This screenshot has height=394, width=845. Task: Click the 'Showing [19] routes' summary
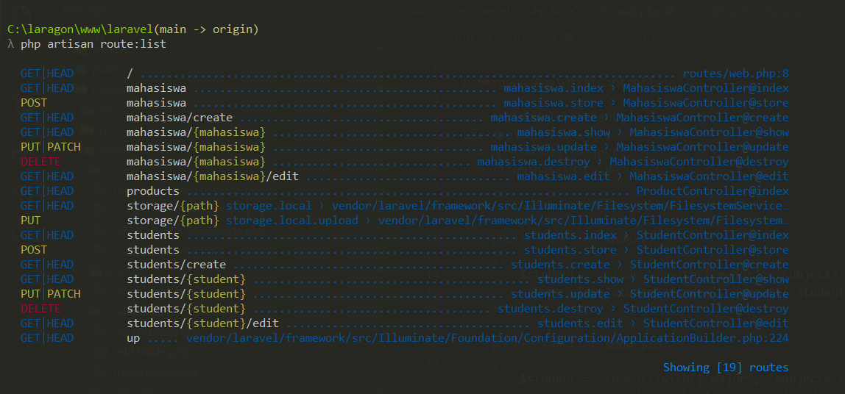click(x=726, y=368)
